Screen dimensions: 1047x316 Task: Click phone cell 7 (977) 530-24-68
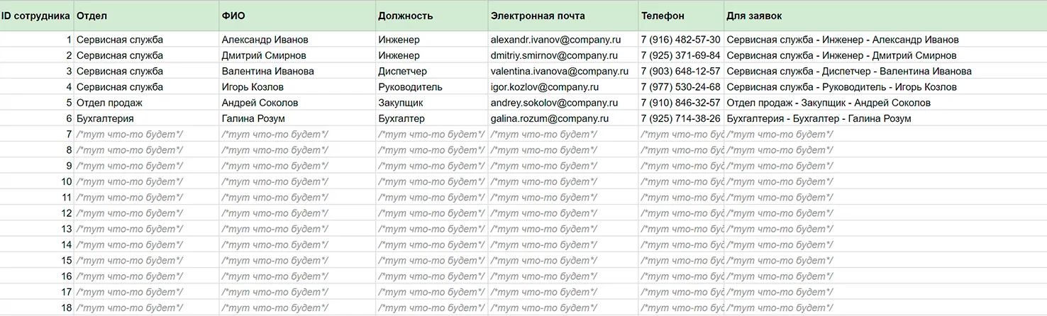click(x=681, y=87)
